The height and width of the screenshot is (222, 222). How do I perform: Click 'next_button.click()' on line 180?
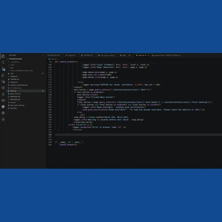pos(87,95)
